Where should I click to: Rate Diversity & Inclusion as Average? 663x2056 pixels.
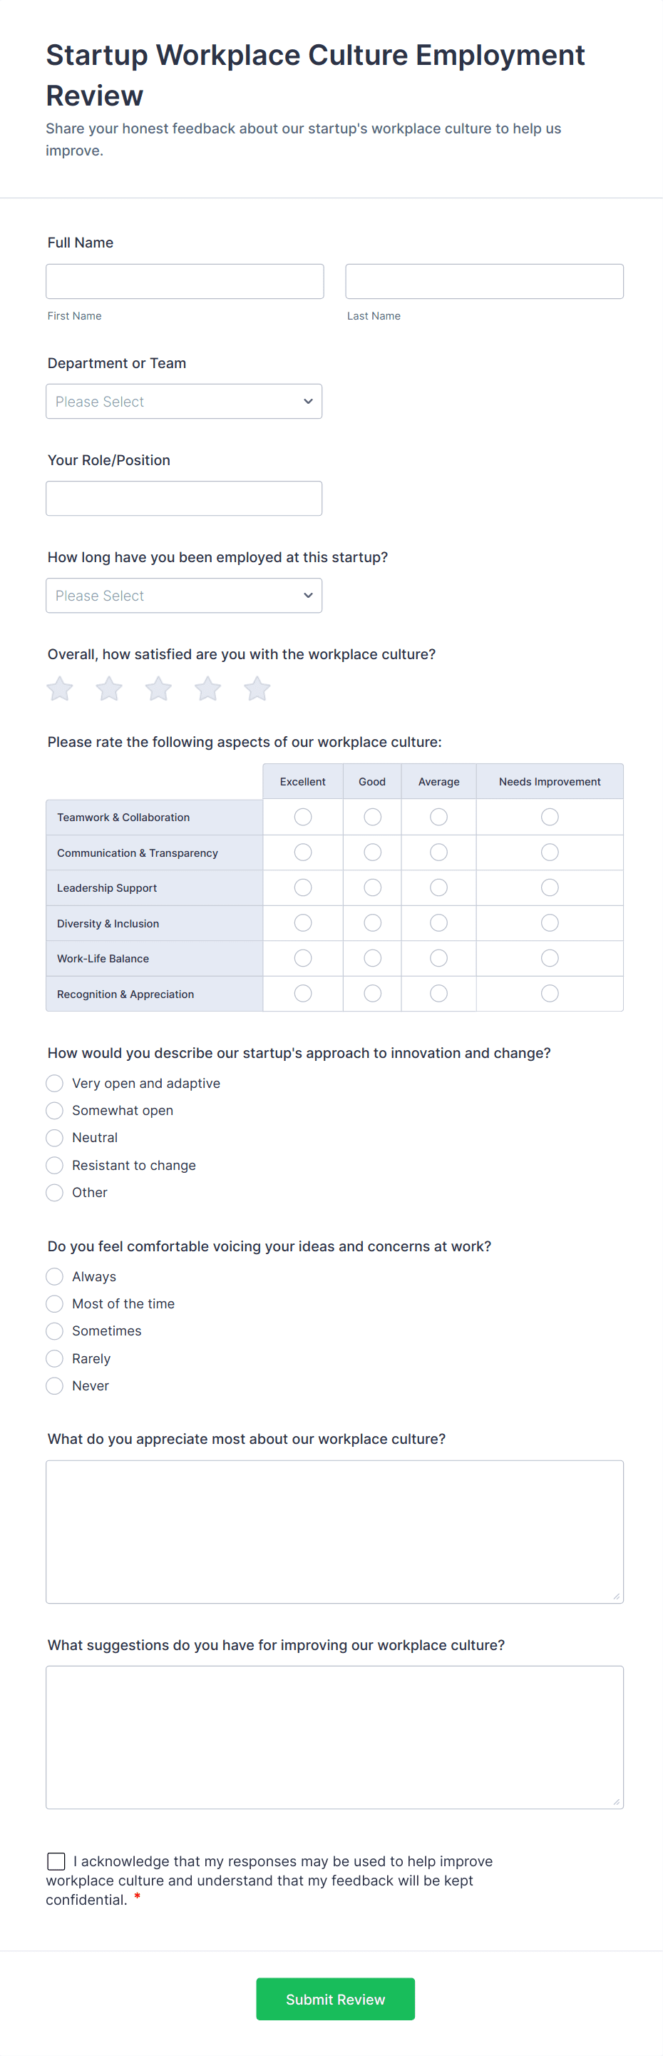(438, 922)
